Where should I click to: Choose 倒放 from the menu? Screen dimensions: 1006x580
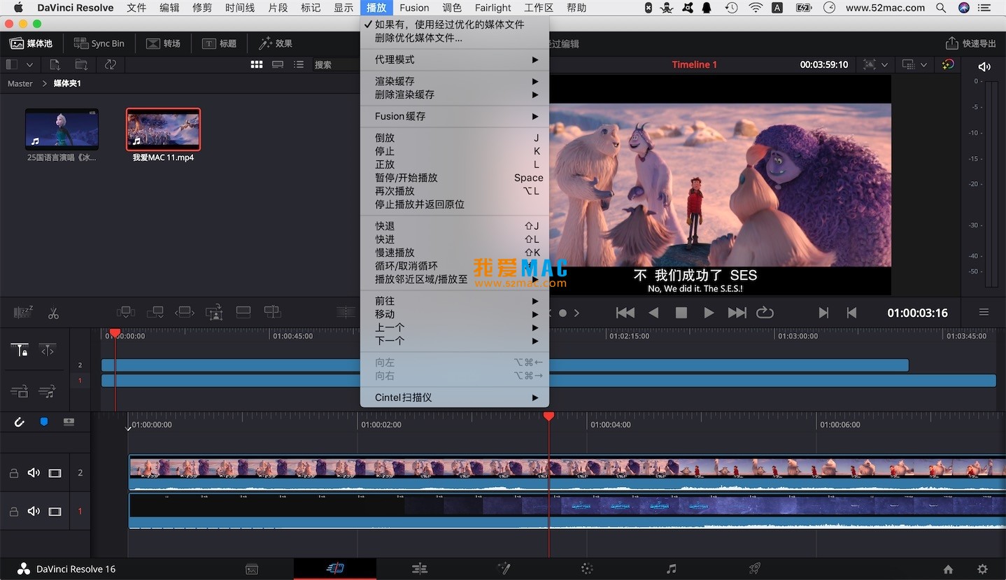[455, 138]
